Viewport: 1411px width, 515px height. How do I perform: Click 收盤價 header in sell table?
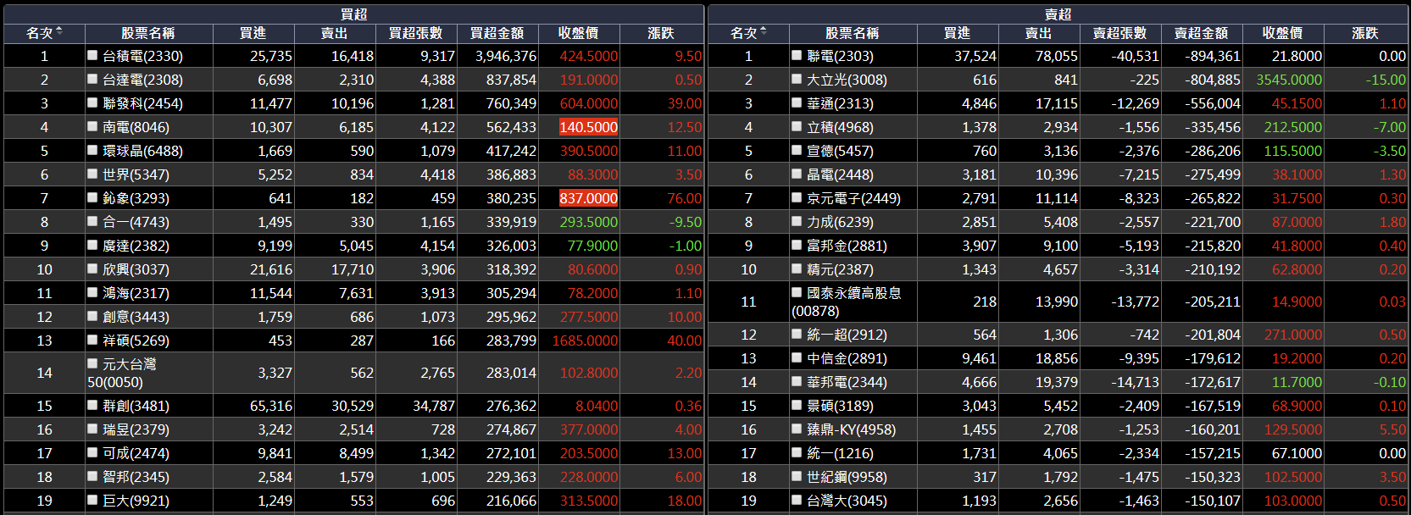[1282, 33]
